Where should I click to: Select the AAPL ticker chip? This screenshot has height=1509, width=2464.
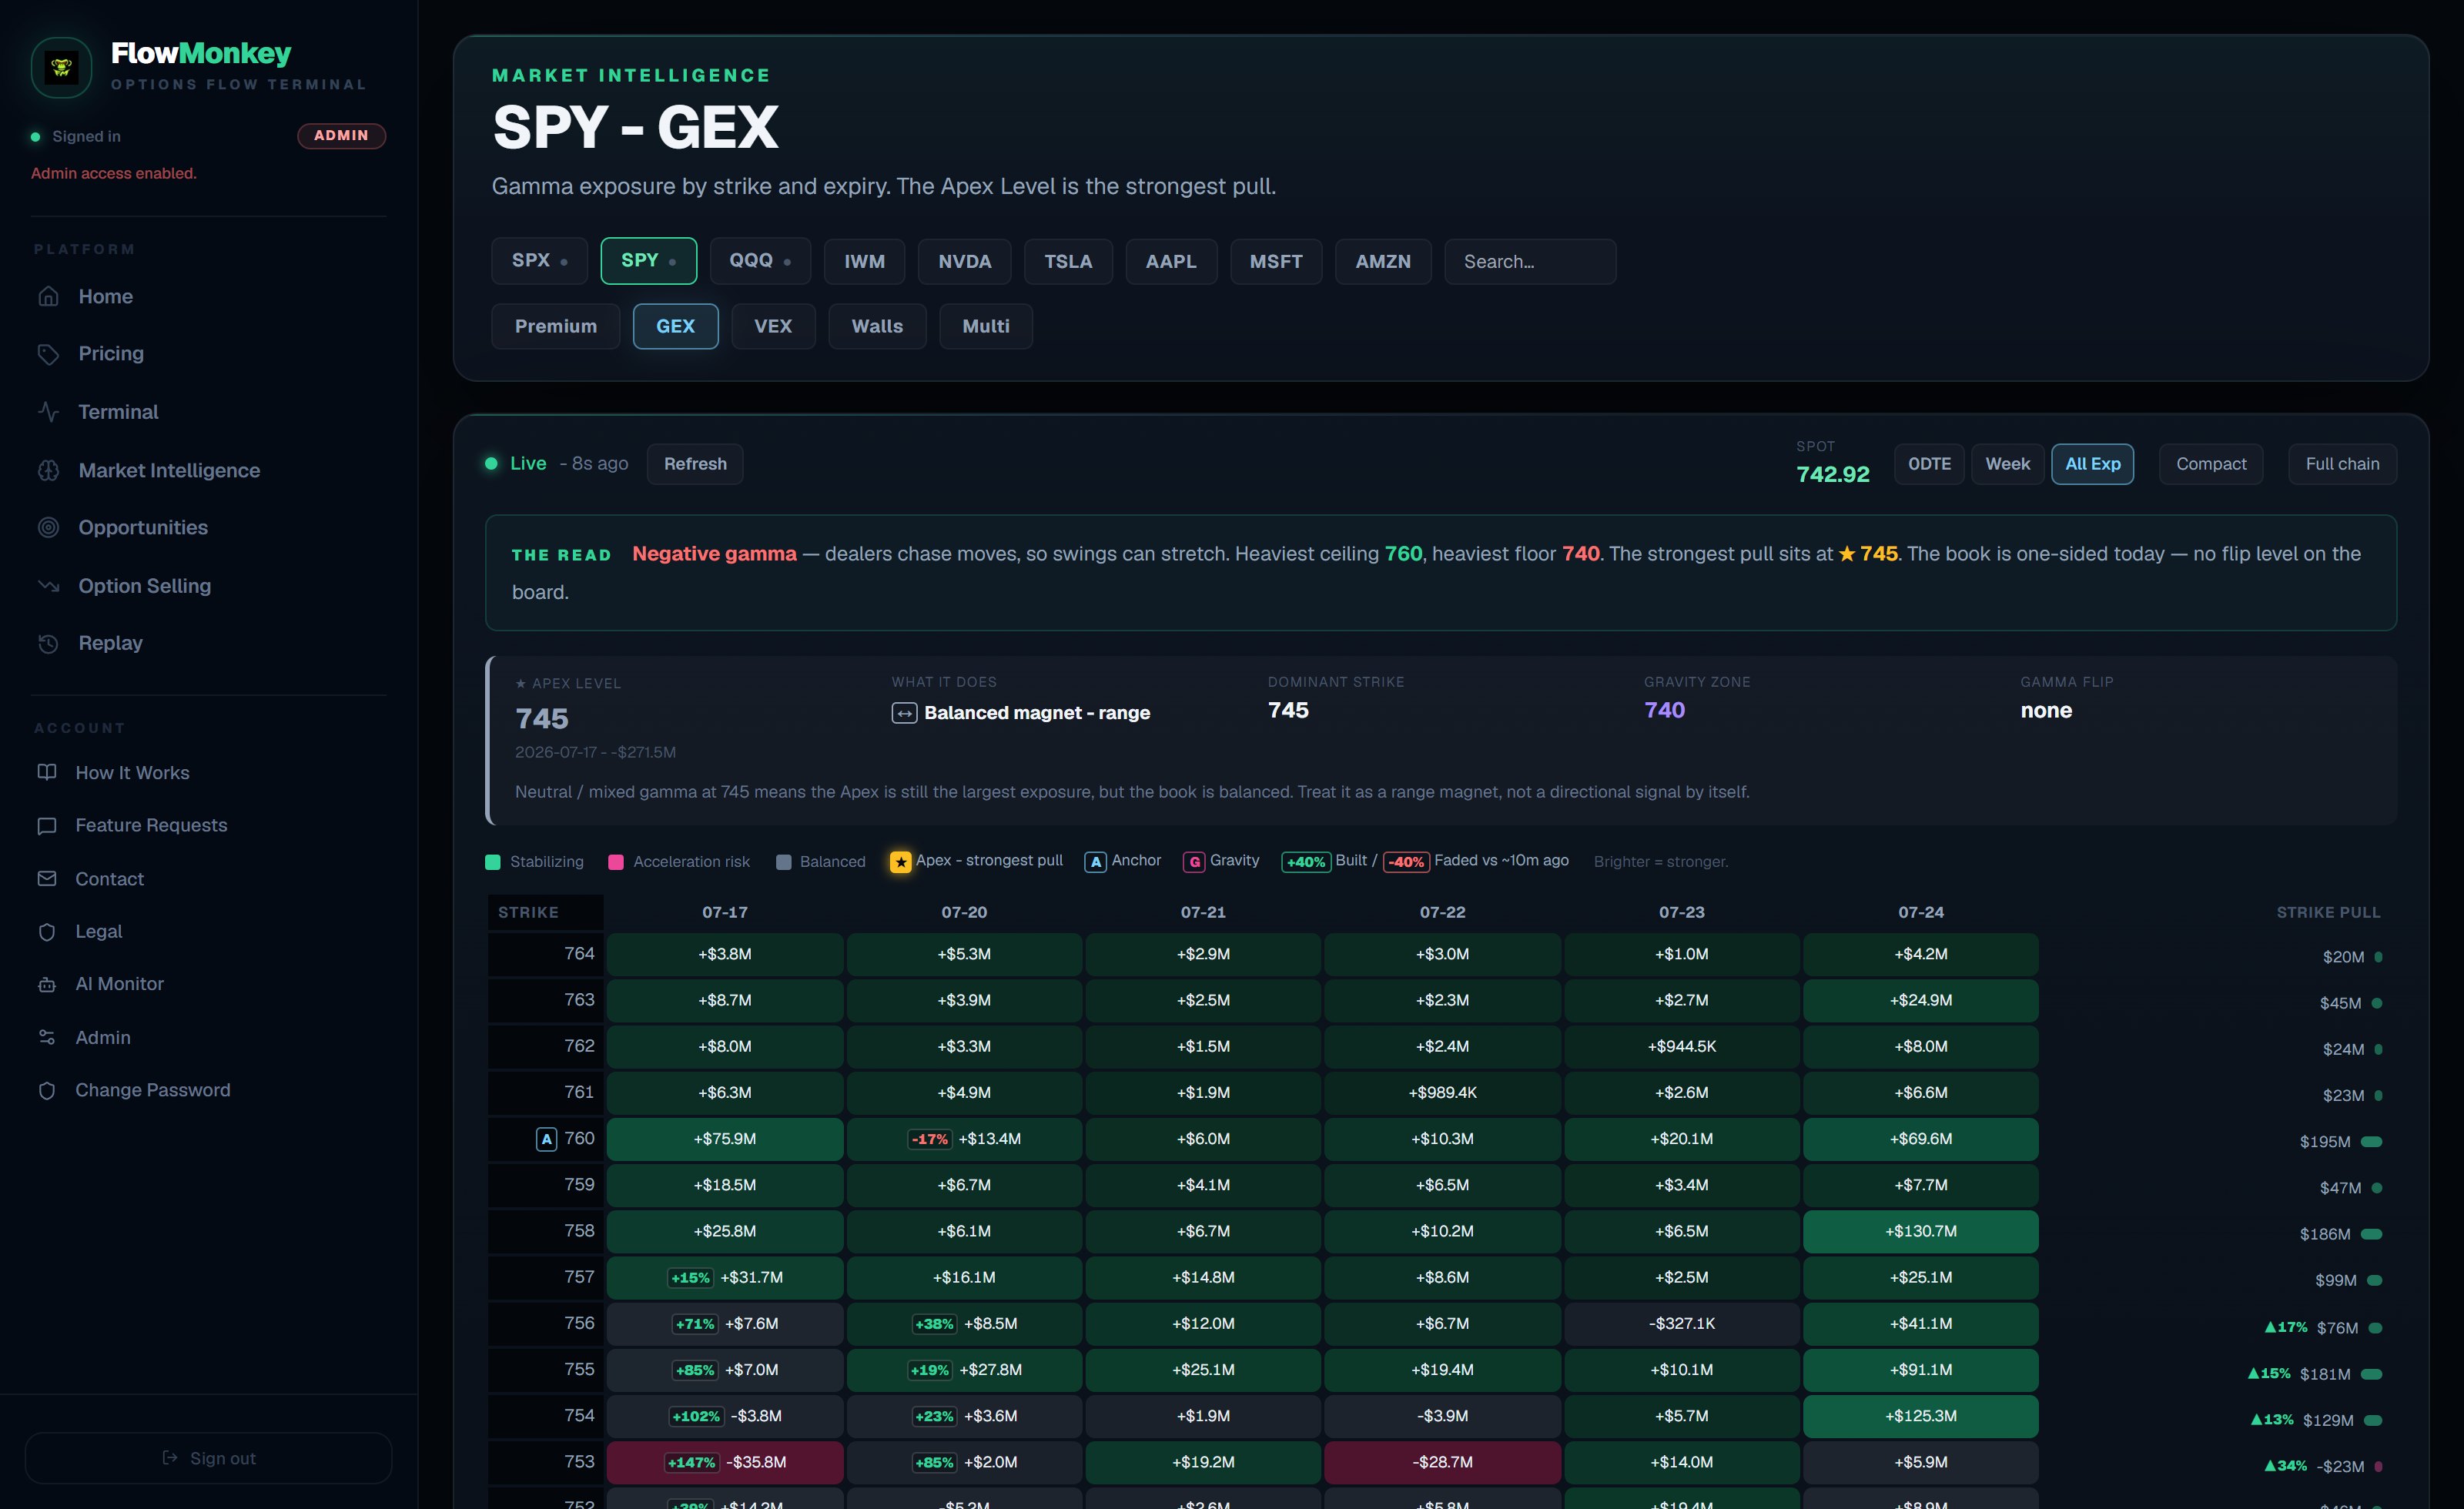point(1171,261)
